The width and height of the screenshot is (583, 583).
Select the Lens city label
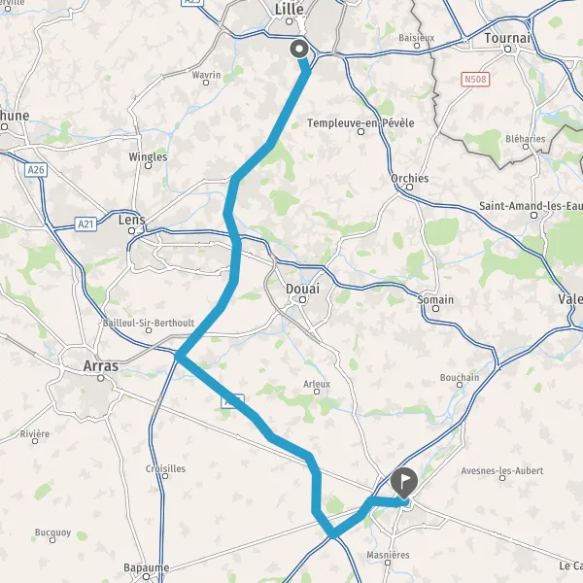pos(131,220)
